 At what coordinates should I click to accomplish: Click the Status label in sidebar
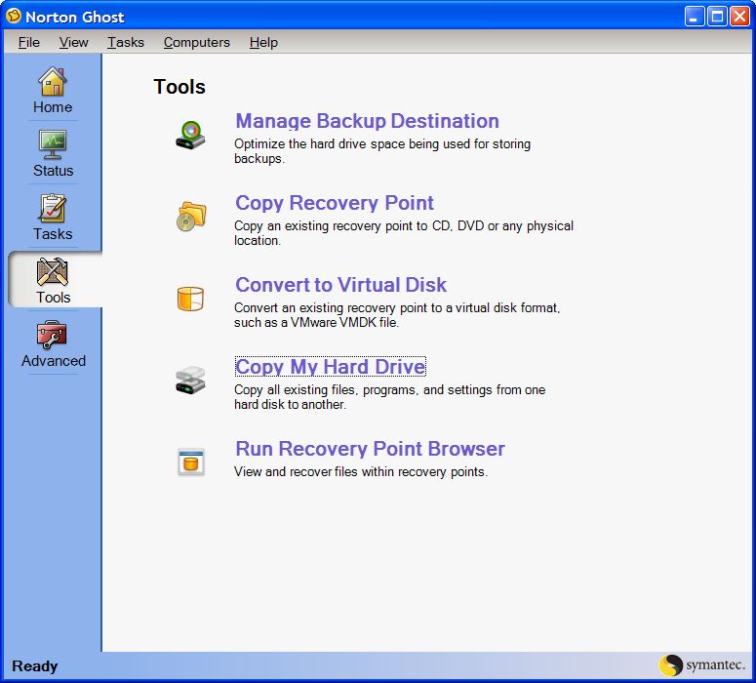coord(53,171)
